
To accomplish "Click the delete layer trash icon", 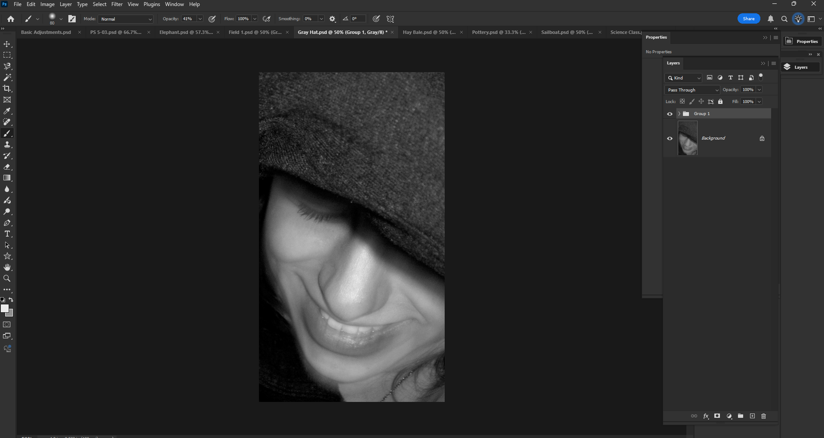I will [x=763, y=416].
